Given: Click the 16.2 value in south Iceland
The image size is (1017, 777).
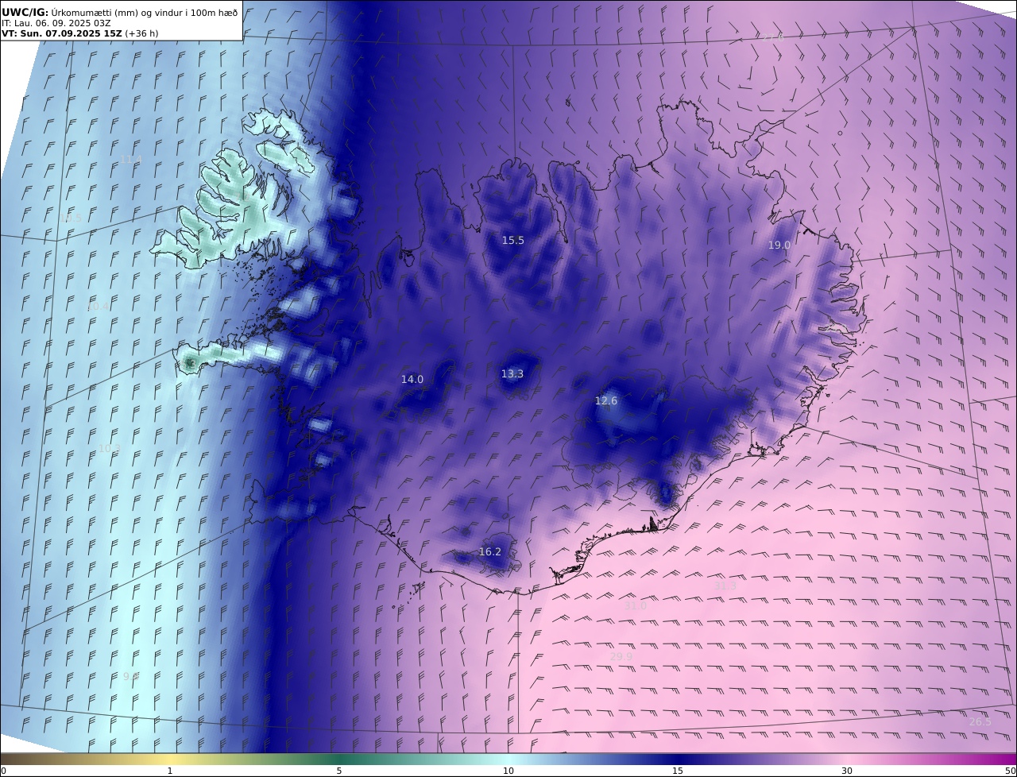Looking at the screenshot, I should (x=489, y=552).
